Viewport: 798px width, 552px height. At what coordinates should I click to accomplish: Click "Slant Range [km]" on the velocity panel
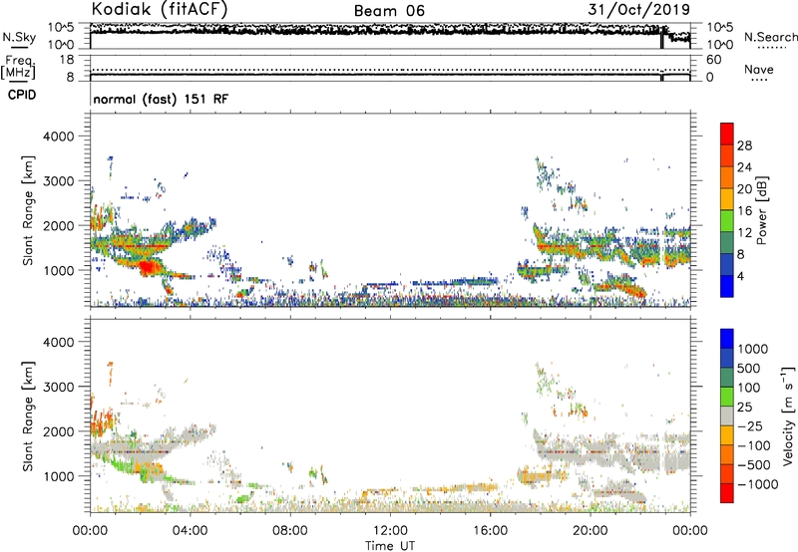pyautogui.click(x=28, y=415)
